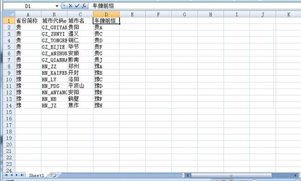This screenshot has height=181, width=301.
Task: Open the Name Box dropdown arrow
Action: click(x=57, y=6)
